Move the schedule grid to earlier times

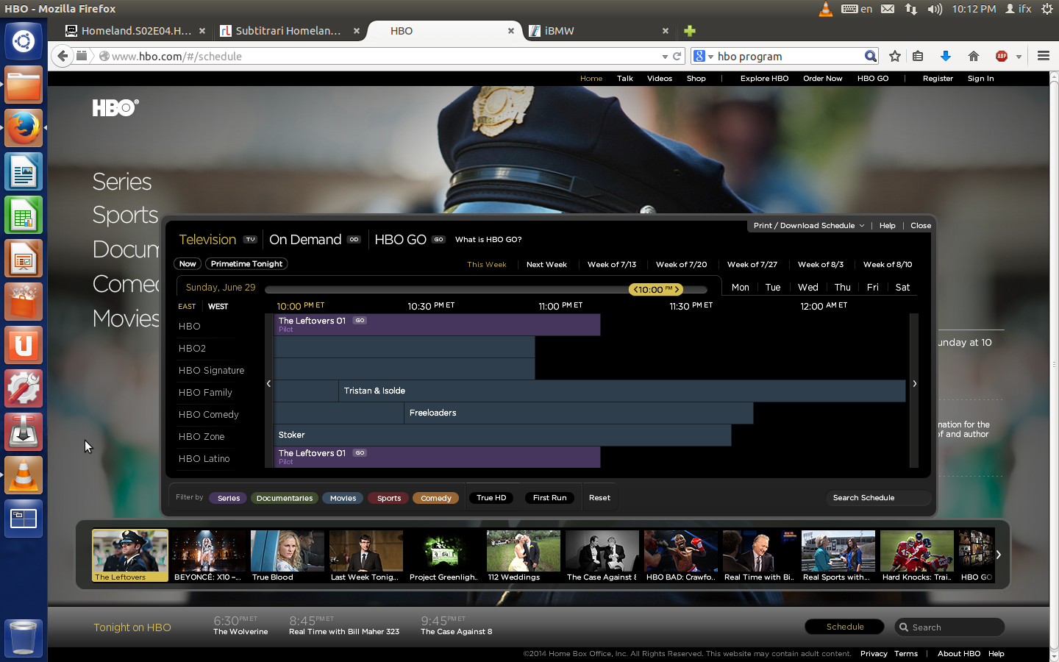coord(268,383)
